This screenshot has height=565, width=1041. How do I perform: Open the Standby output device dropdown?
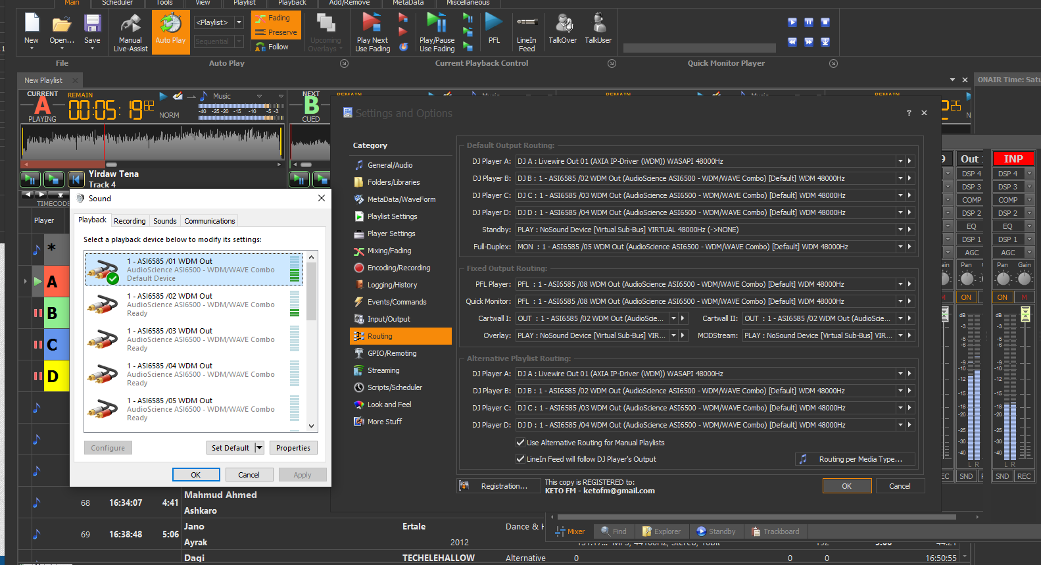[900, 230]
